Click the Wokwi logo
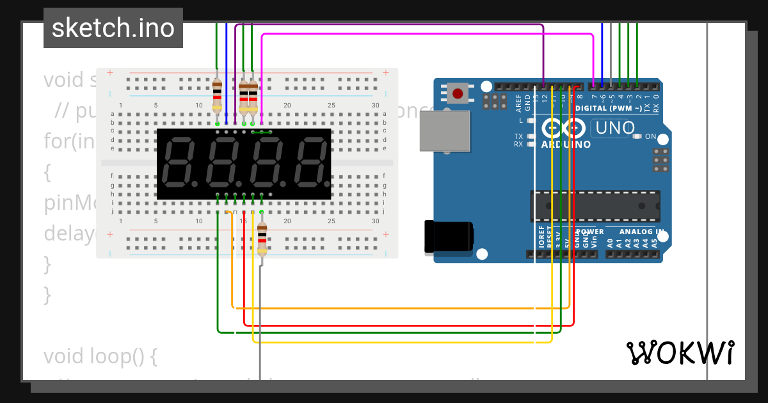The width and height of the screenshot is (768, 403). (x=680, y=353)
